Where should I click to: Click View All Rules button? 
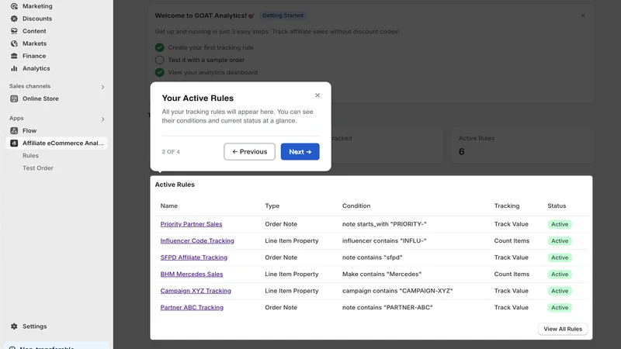click(x=563, y=329)
